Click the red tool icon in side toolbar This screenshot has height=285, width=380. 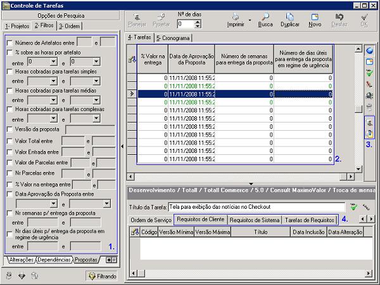tap(369, 84)
